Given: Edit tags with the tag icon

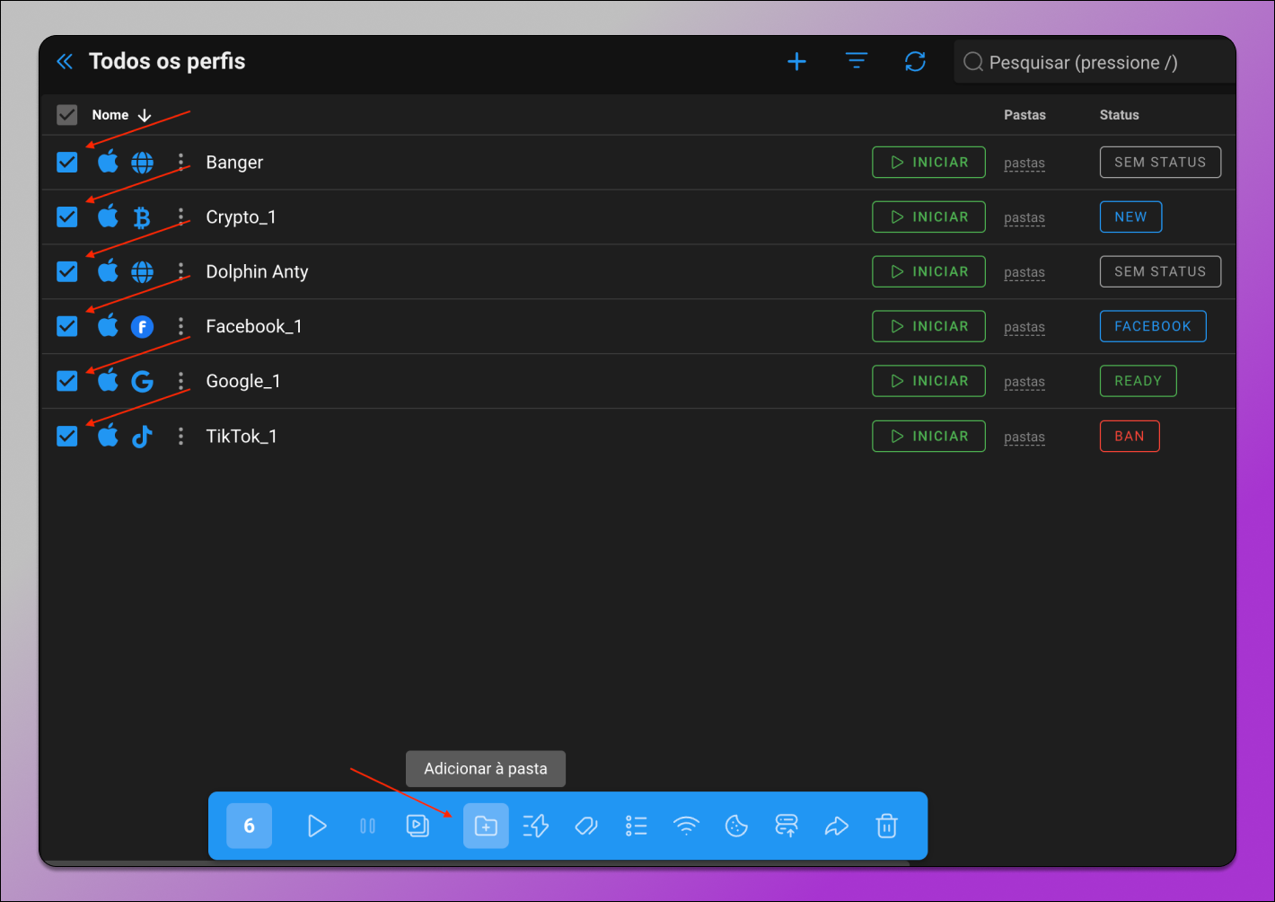Looking at the screenshot, I should 586,826.
